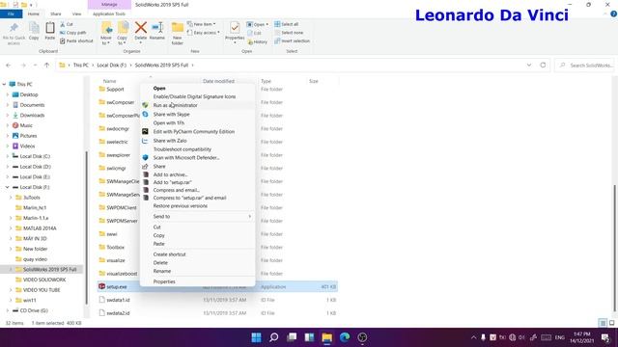618x347 pixels.
Task: Click in the Search SolidWorks box
Action: pos(584,66)
